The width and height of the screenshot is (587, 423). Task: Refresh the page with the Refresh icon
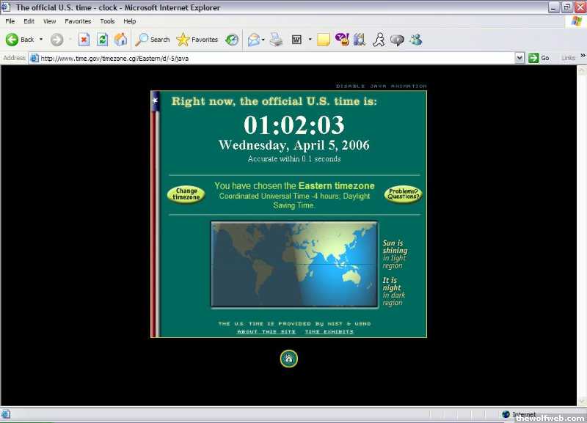pos(103,40)
